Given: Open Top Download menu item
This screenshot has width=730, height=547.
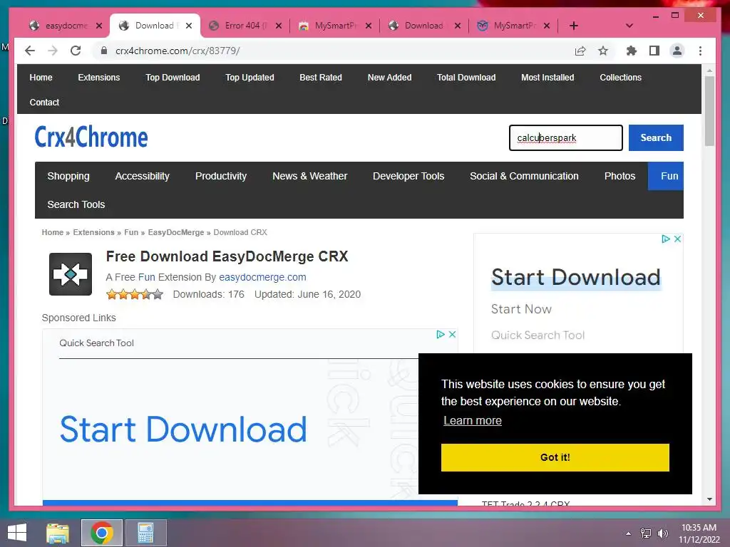Looking at the screenshot, I should (173, 77).
